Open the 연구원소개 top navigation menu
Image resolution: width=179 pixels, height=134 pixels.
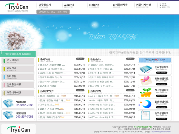[x=45, y=5]
